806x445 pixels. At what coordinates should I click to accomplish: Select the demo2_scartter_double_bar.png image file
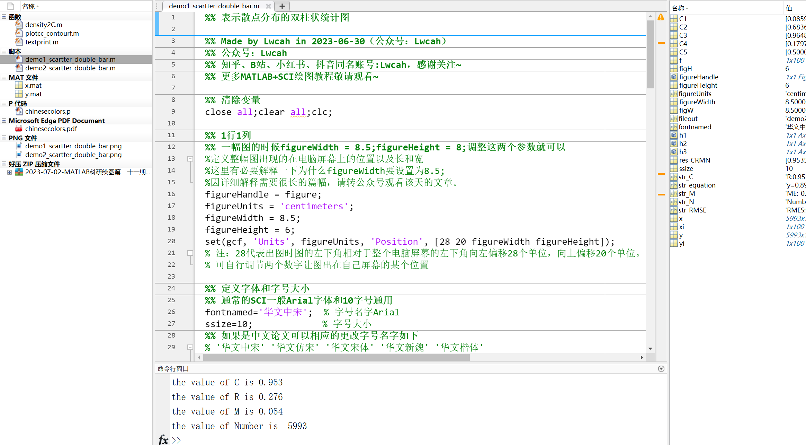pyautogui.click(x=73, y=155)
